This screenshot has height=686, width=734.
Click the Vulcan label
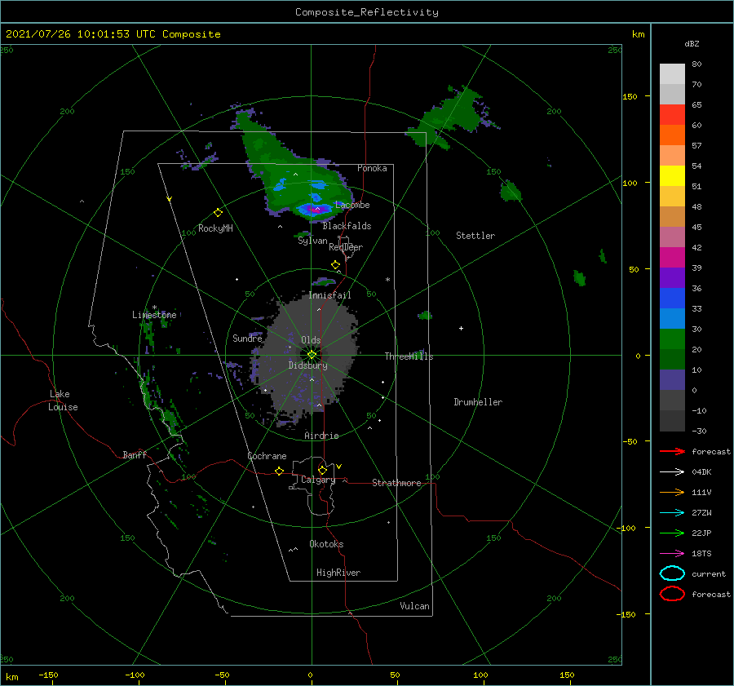point(415,606)
